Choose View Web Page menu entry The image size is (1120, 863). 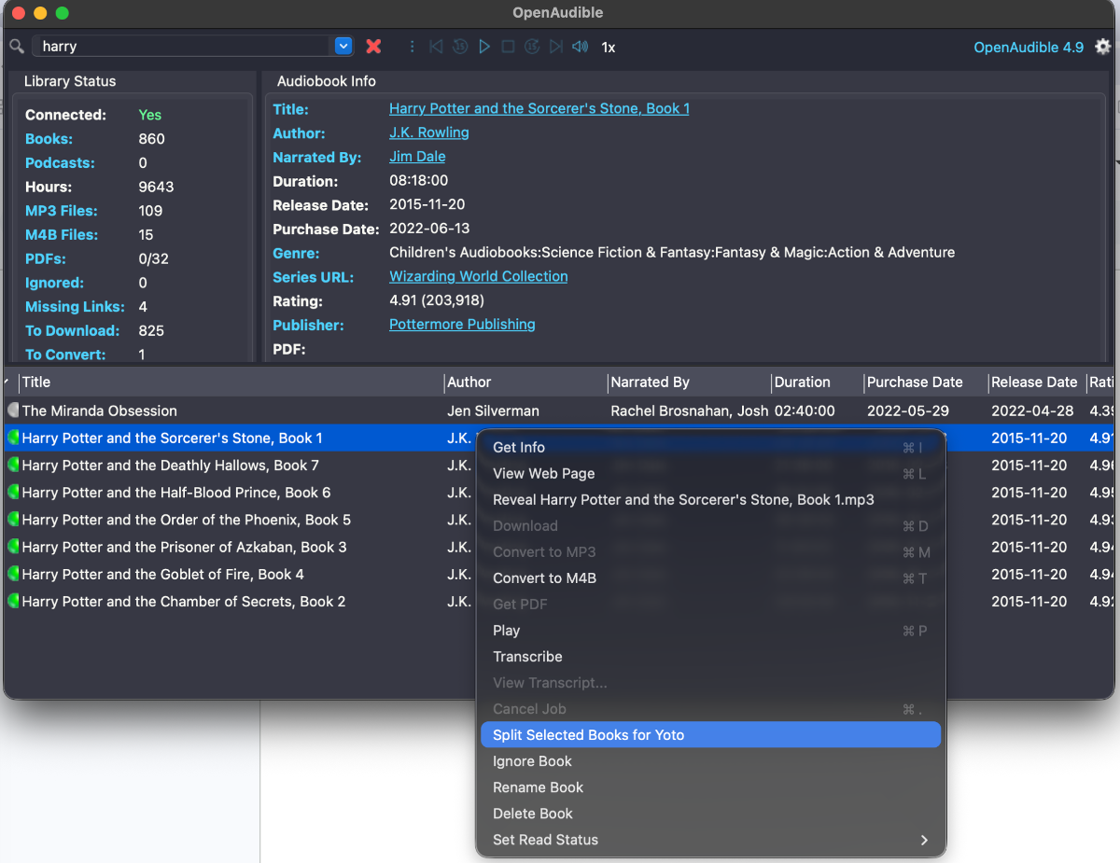(710, 474)
